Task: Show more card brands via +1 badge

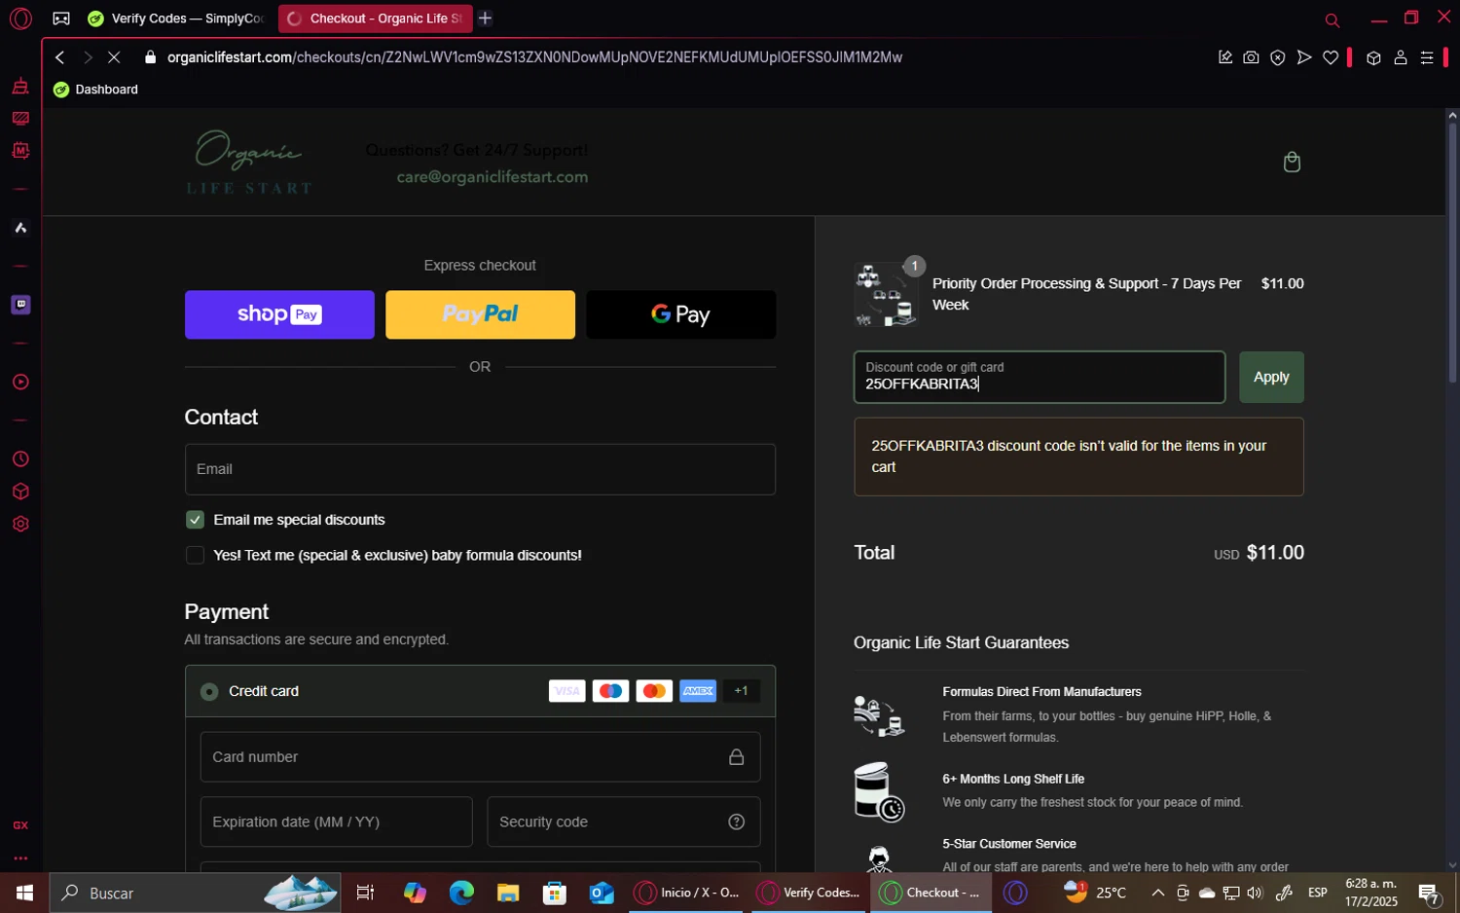Action: (x=742, y=691)
